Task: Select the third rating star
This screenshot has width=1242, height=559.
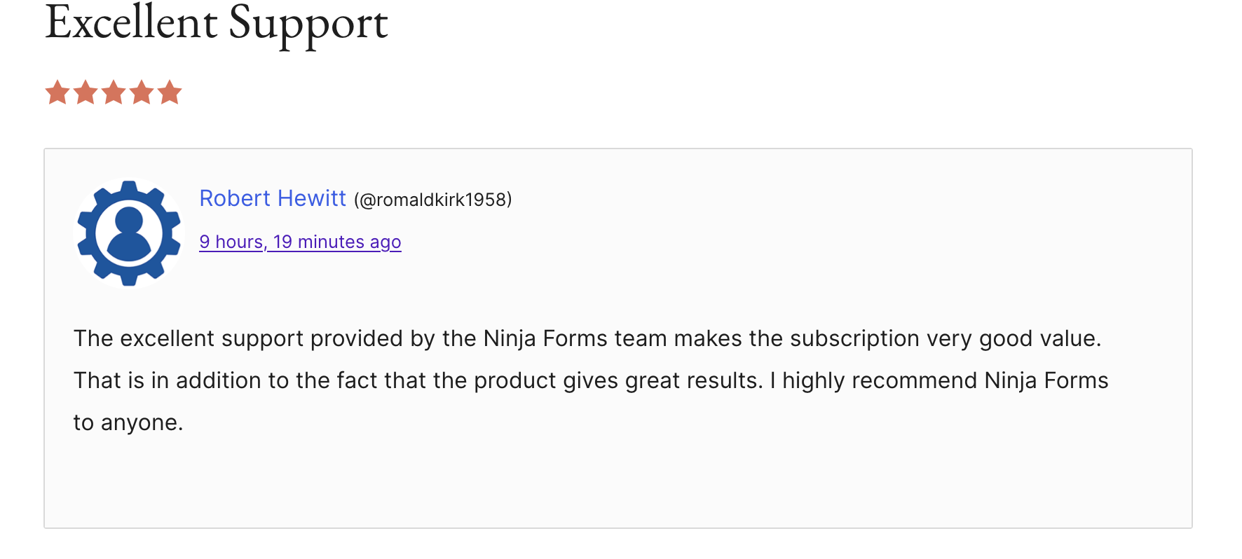Action: pos(114,92)
